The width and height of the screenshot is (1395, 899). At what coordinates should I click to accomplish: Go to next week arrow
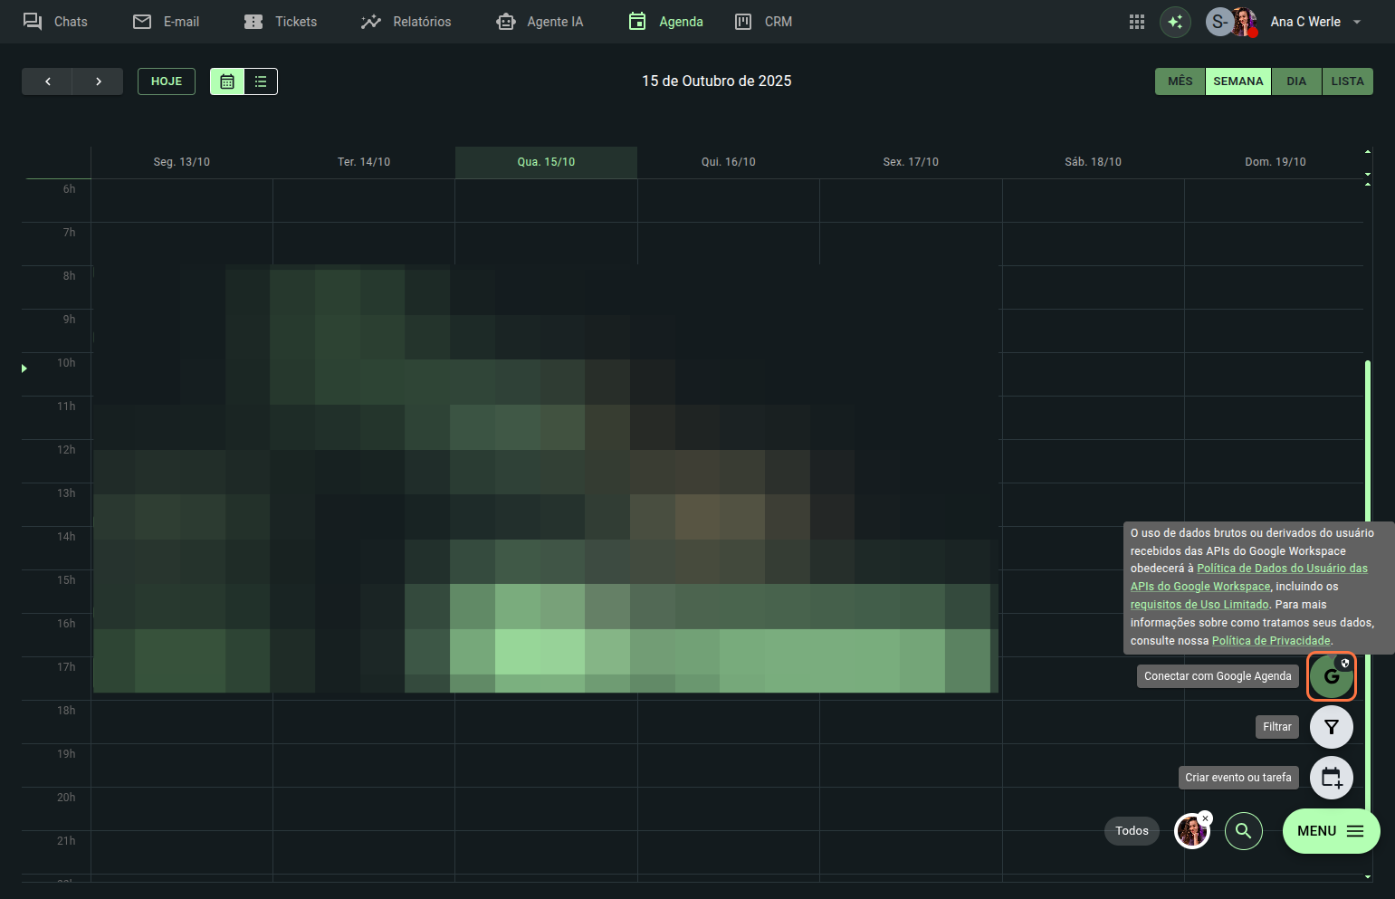(x=98, y=81)
